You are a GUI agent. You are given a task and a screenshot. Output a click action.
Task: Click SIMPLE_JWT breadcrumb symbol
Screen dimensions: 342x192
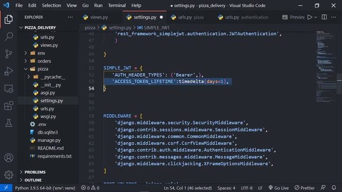(x=157, y=28)
